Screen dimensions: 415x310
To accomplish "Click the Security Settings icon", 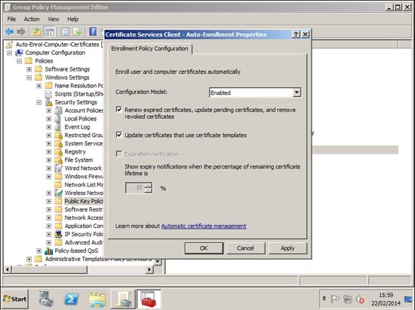I will click(x=49, y=102).
